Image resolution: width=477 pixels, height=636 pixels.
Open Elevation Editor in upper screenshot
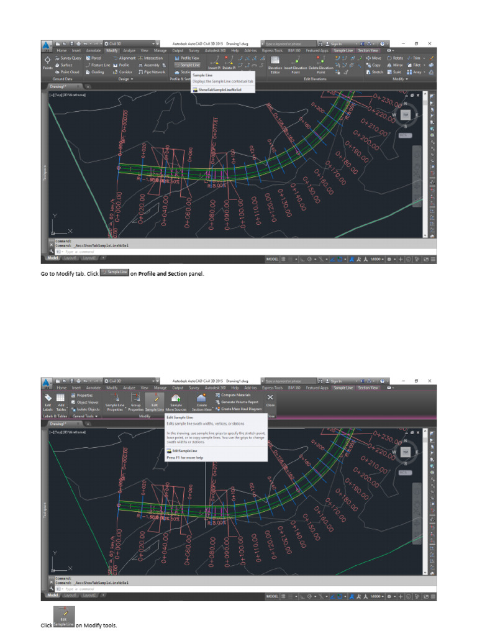[275, 65]
